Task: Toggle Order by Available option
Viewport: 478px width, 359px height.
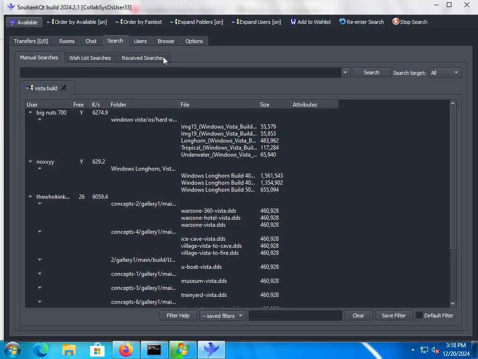Action: [77, 22]
